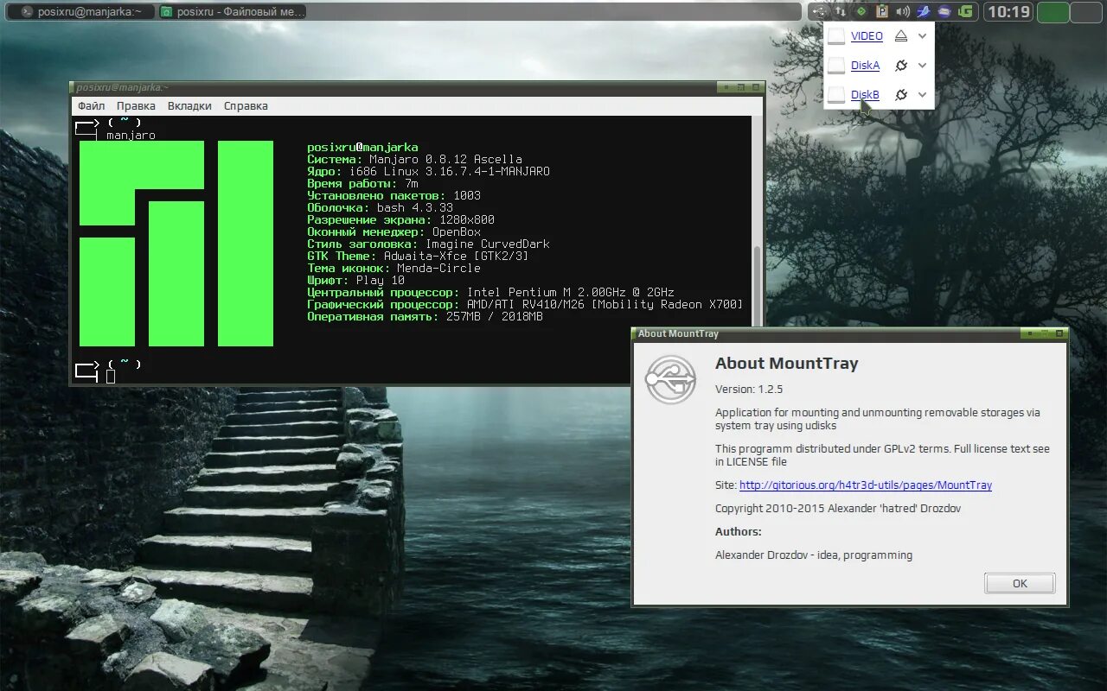Switch to the second gray workspace
Viewport: 1107px width, 691px height.
[1086, 12]
